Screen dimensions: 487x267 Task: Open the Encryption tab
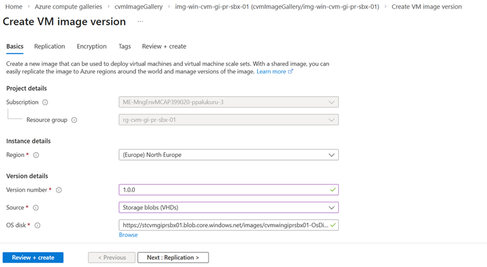(91, 46)
